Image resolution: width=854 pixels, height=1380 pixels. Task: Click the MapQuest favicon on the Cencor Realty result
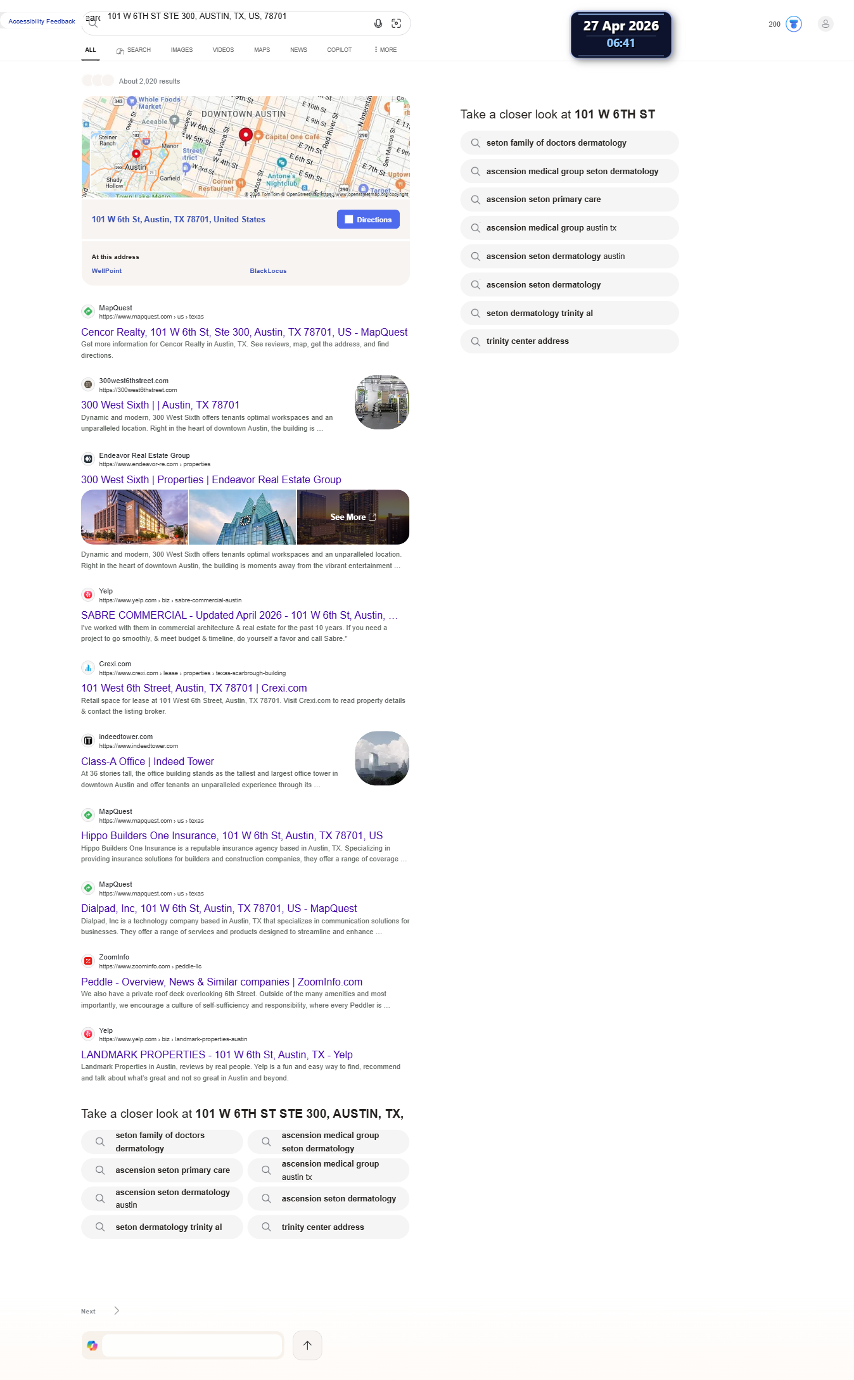pos(88,312)
